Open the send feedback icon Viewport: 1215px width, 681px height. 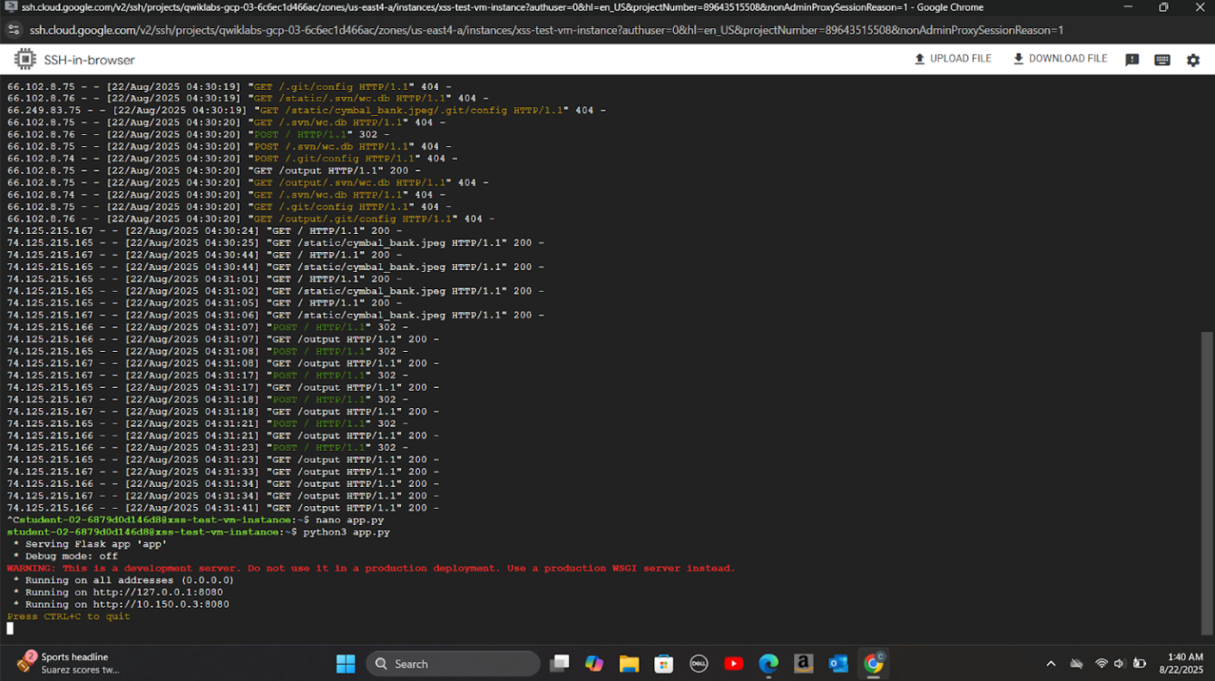(x=1132, y=60)
